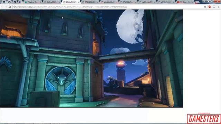View site information for paladinspoland.eu

tap(15, 7)
